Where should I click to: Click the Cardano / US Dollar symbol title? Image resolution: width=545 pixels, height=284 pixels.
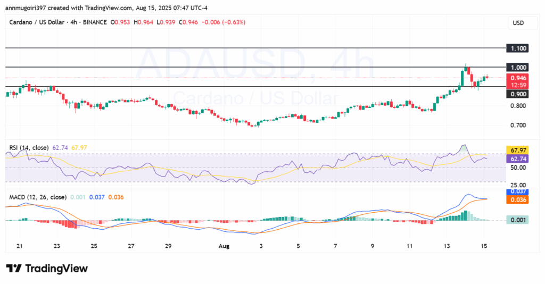tap(37, 22)
